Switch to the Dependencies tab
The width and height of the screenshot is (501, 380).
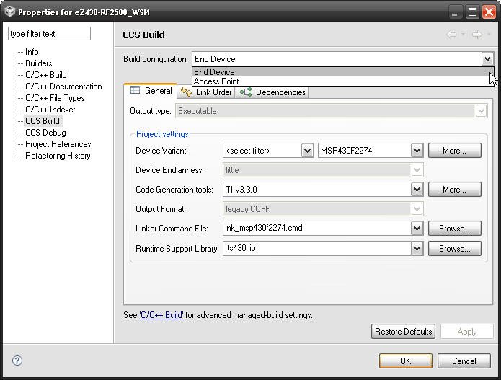[272, 92]
